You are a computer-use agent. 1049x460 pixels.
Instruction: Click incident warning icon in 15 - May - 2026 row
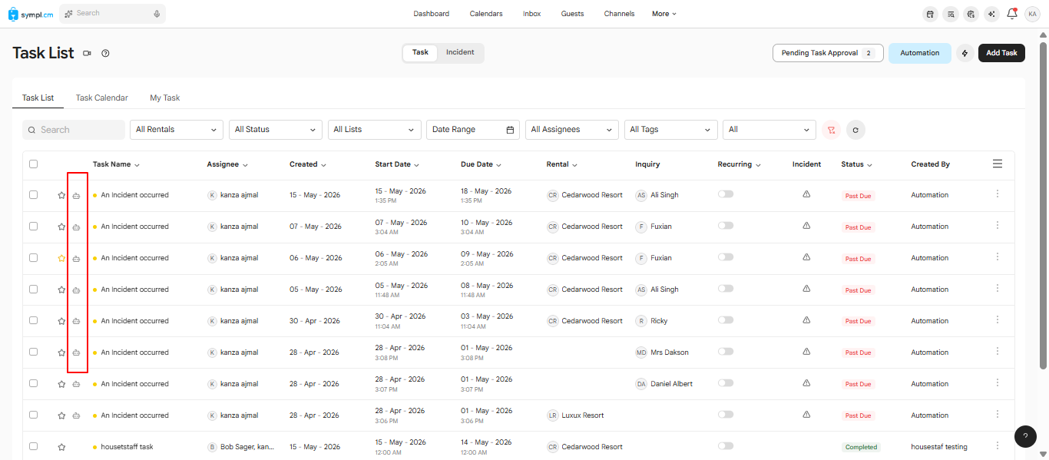806,195
